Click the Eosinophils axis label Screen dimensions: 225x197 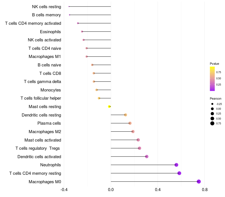[50, 32]
